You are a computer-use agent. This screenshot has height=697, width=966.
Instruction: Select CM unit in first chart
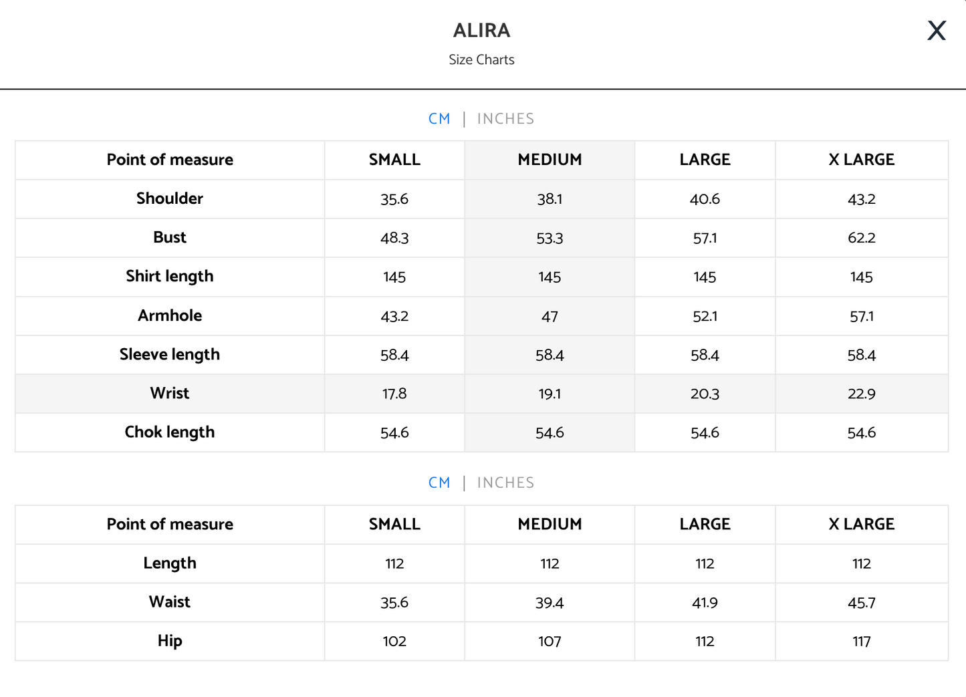pyautogui.click(x=439, y=119)
